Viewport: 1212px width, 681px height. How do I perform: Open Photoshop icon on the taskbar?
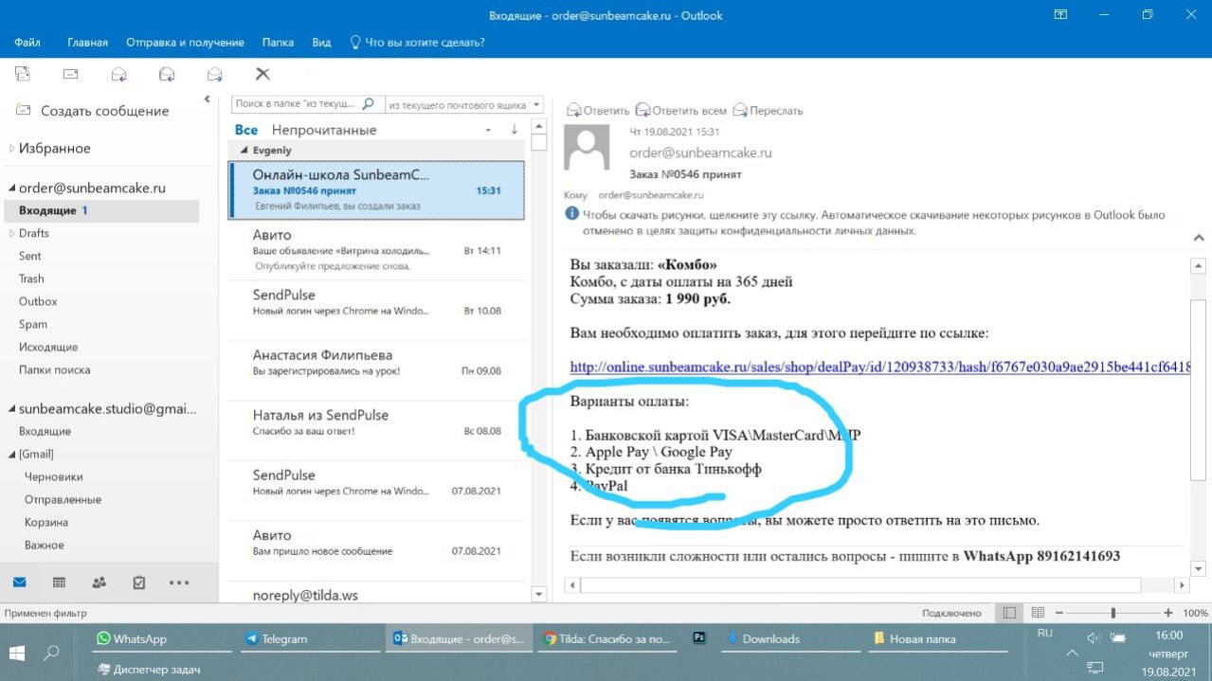[699, 638]
